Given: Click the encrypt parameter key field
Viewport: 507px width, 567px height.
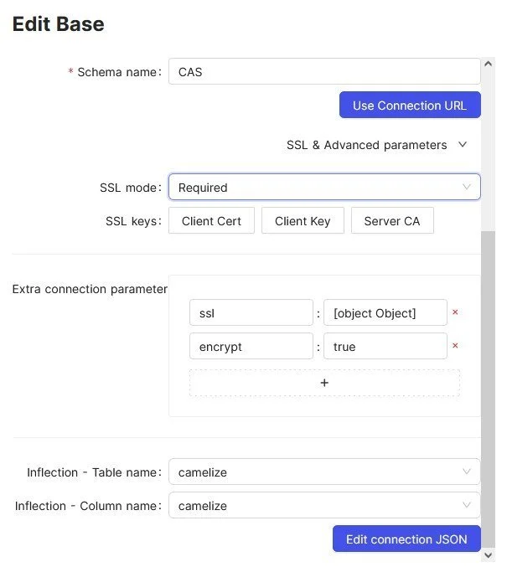Looking at the screenshot, I should (251, 347).
